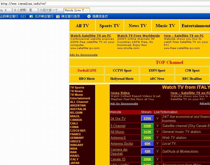This screenshot has width=210, height=165.
Task: Select ALL Channel in the sidebar
Action: pos(79,102)
